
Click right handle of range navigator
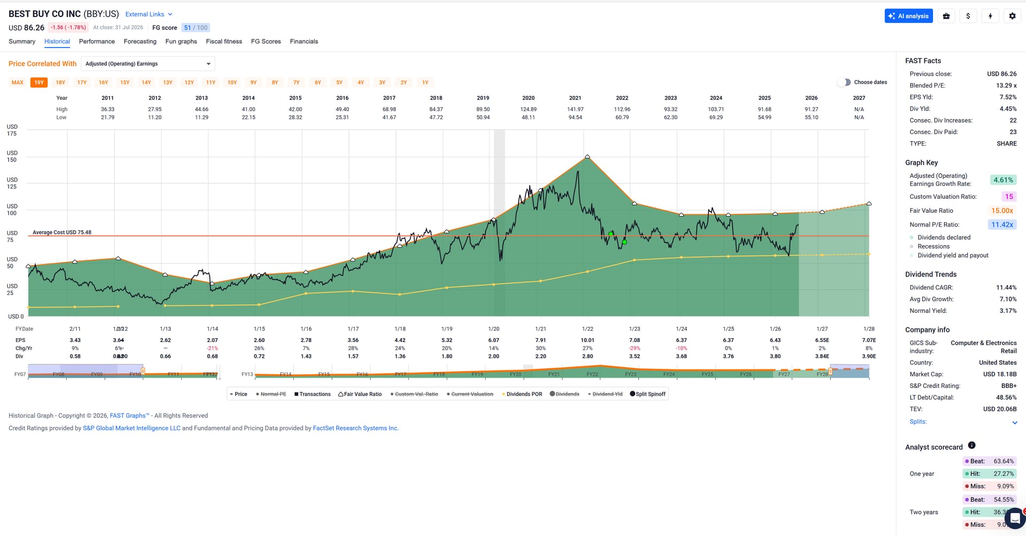pos(831,371)
